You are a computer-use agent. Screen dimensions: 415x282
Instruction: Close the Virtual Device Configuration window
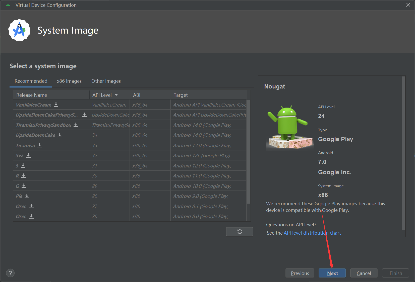click(x=408, y=5)
